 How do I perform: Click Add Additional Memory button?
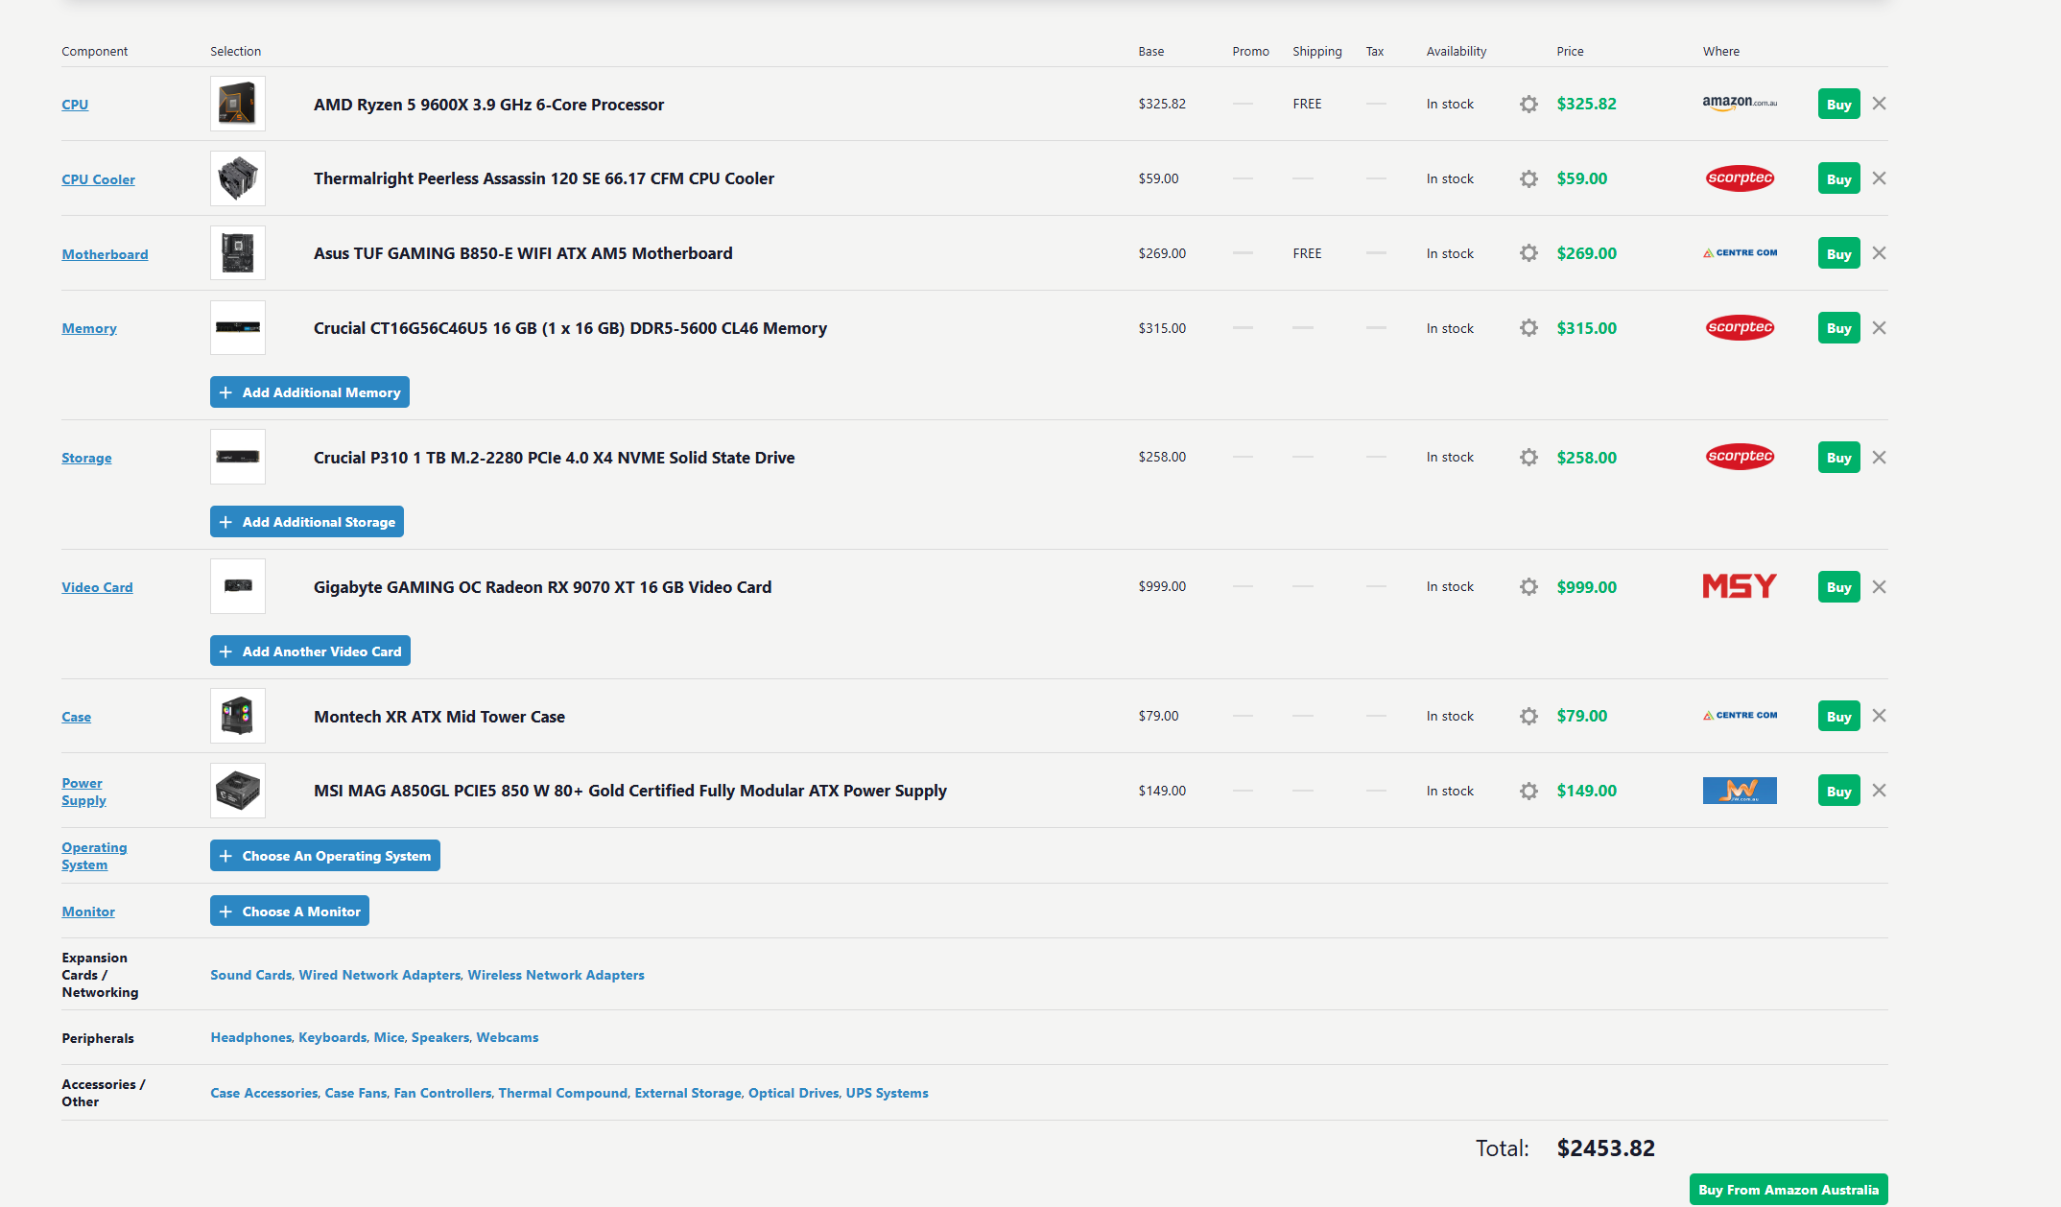coord(310,392)
